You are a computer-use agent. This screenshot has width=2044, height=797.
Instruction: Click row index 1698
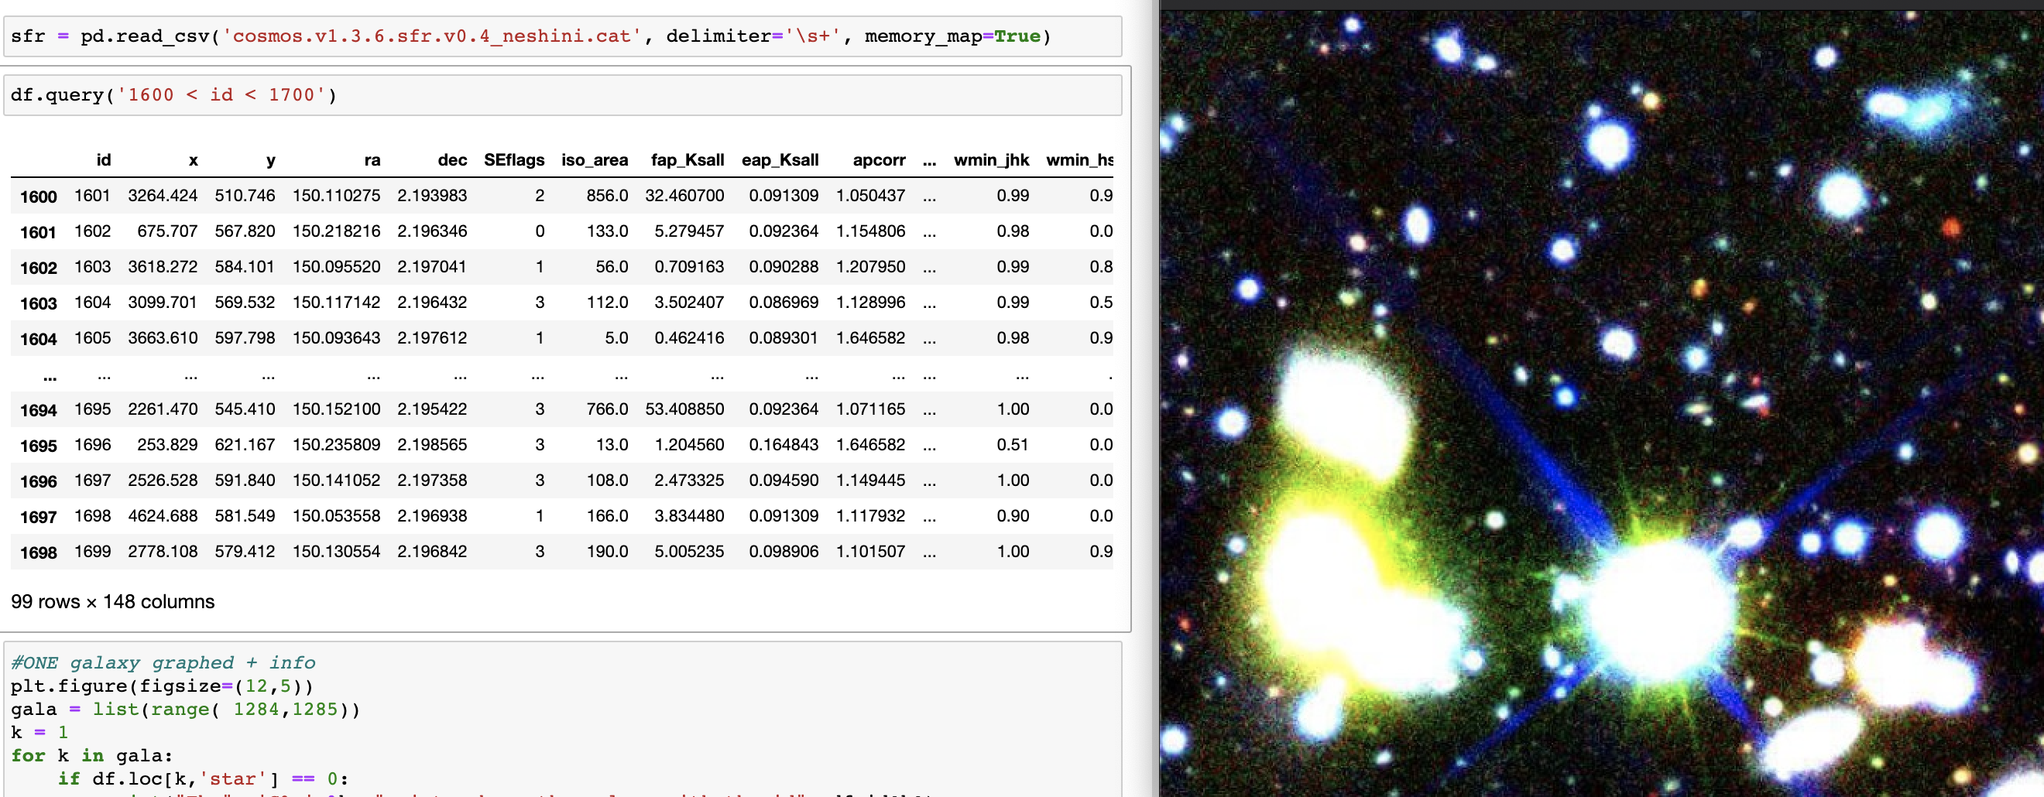pyautogui.click(x=38, y=553)
